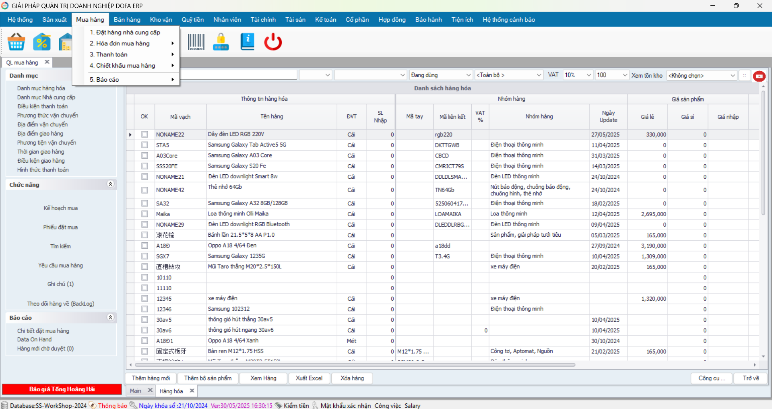Click Xóa hàng button
Screen dimensions: 772x409
(x=352, y=378)
